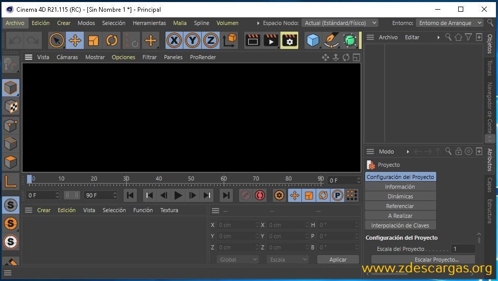Enable Axis mode L-shaped icon
Screen dimensions: 498x281
pyautogui.click(x=11, y=182)
